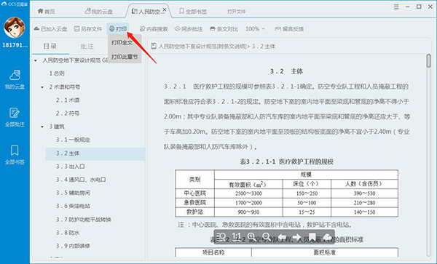
Task: Open 全部书签 in the left sidebar
Action: click(15, 155)
